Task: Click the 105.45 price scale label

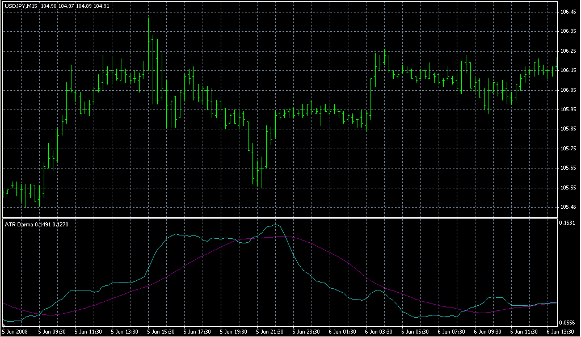Action: pos(569,207)
